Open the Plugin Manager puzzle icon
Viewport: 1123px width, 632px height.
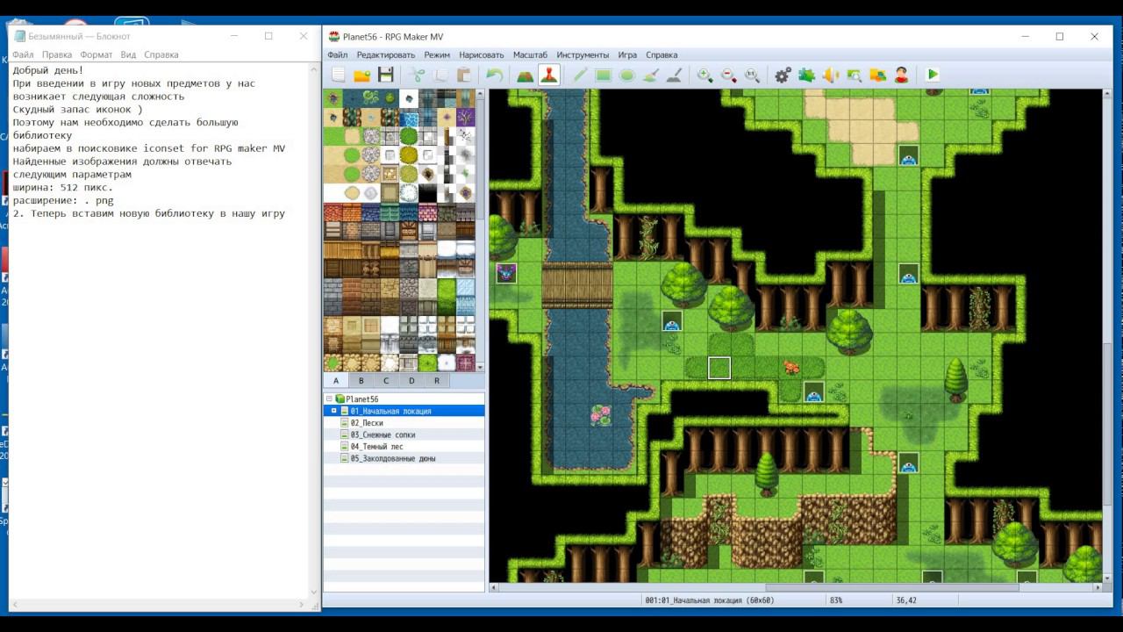pos(807,75)
